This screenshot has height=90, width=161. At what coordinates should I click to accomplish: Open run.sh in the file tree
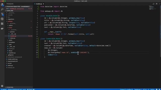(x=10, y=63)
